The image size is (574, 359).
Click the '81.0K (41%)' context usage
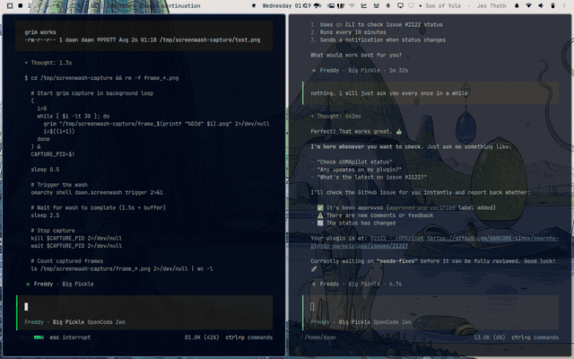pos(202,337)
